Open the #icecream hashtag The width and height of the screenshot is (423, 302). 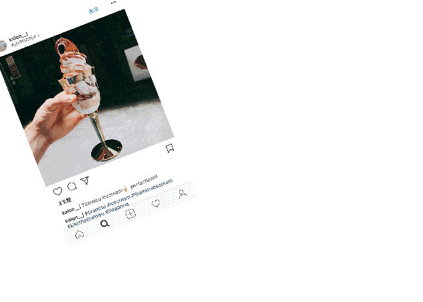[x=119, y=201]
